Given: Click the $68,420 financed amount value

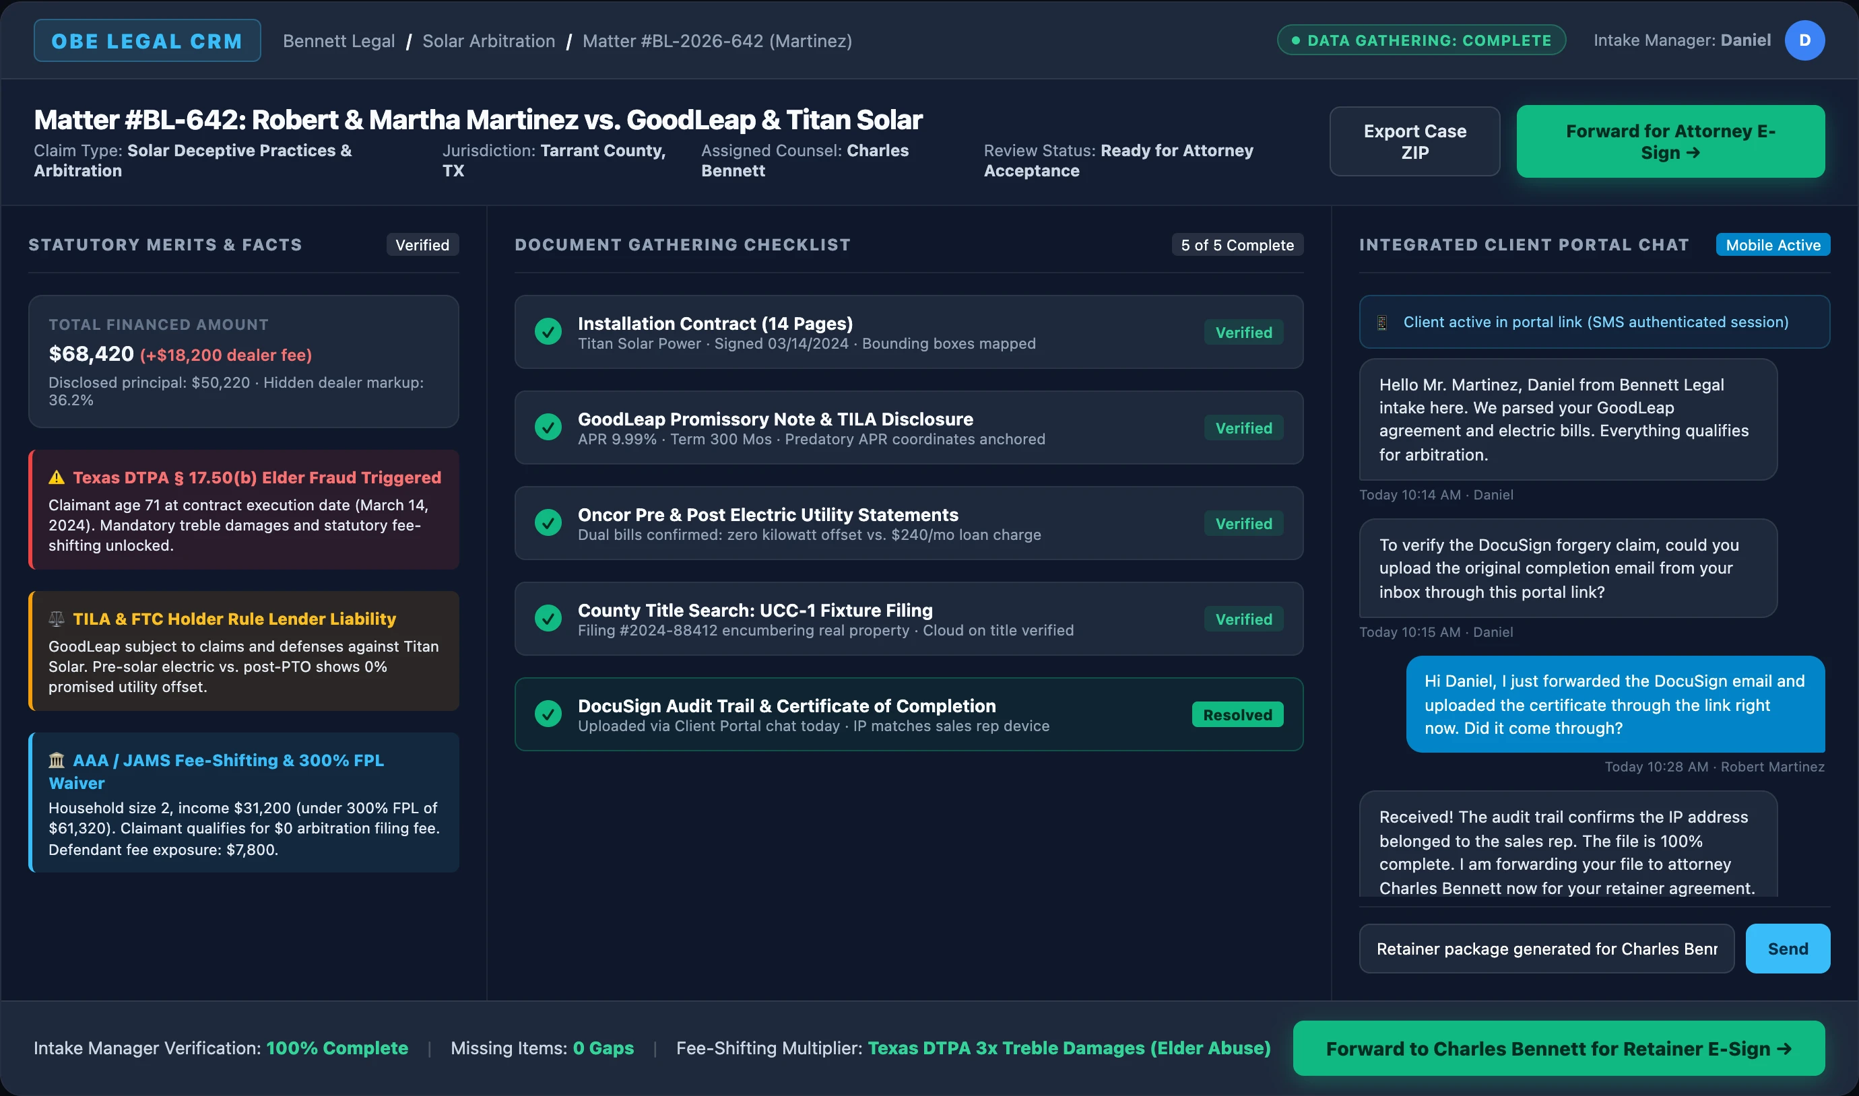Looking at the screenshot, I should click(91, 353).
